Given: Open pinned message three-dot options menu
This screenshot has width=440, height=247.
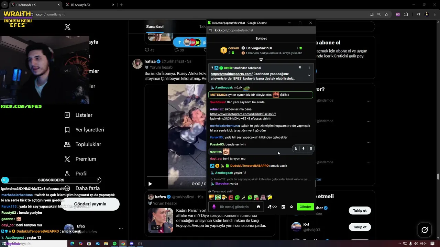Looking at the screenshot, I should 309,68.
